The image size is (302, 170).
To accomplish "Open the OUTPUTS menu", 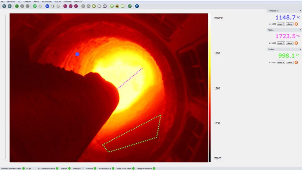I will (x=78, y=1).
